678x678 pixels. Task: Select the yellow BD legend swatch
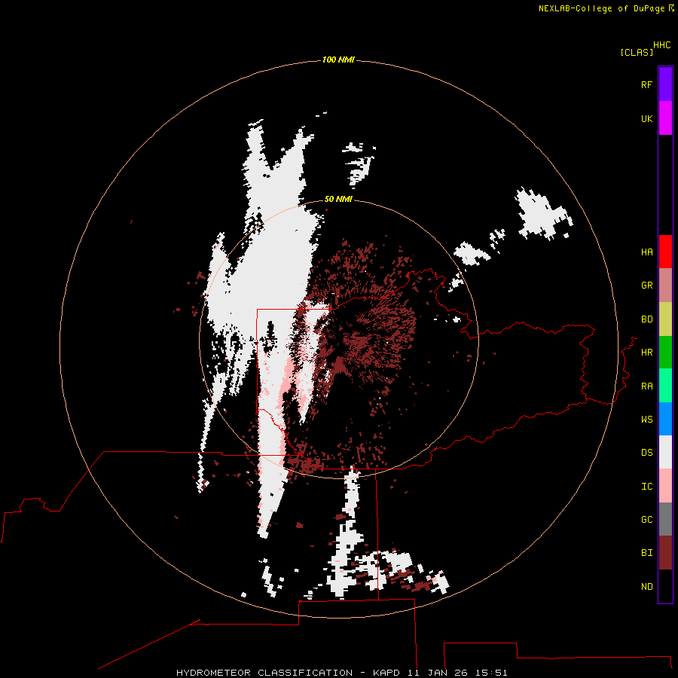coord(665,319)
